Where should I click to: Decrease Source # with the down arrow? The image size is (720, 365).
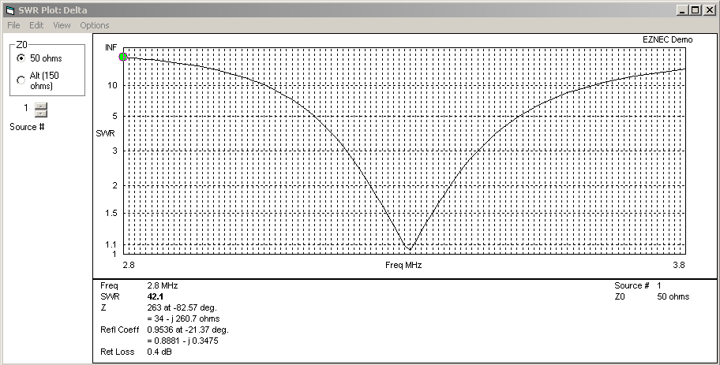(41, 114)
